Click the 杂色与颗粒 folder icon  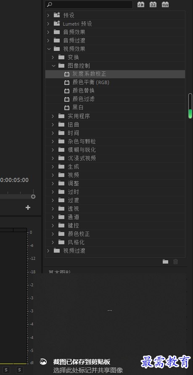61,141
